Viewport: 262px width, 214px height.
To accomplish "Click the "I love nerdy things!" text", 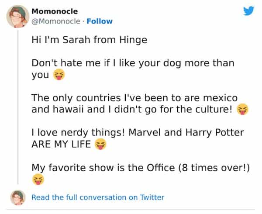I will (x=78, y=133).
